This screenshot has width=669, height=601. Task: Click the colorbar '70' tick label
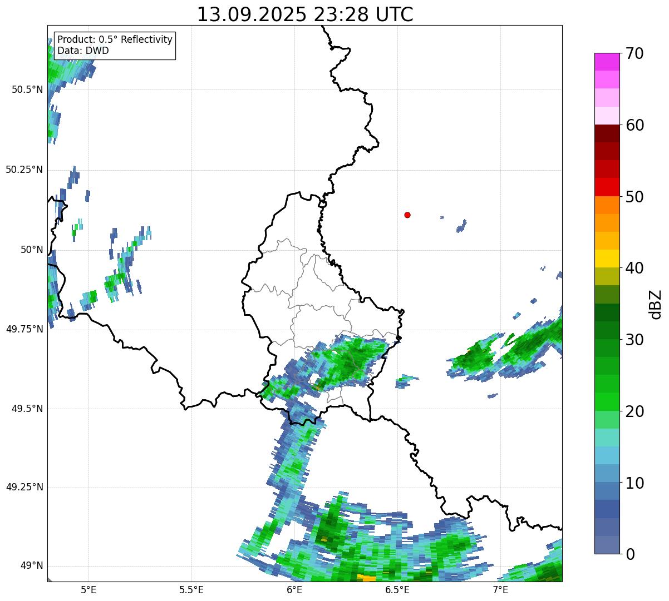pyautogui.click(x=634, y=53)
